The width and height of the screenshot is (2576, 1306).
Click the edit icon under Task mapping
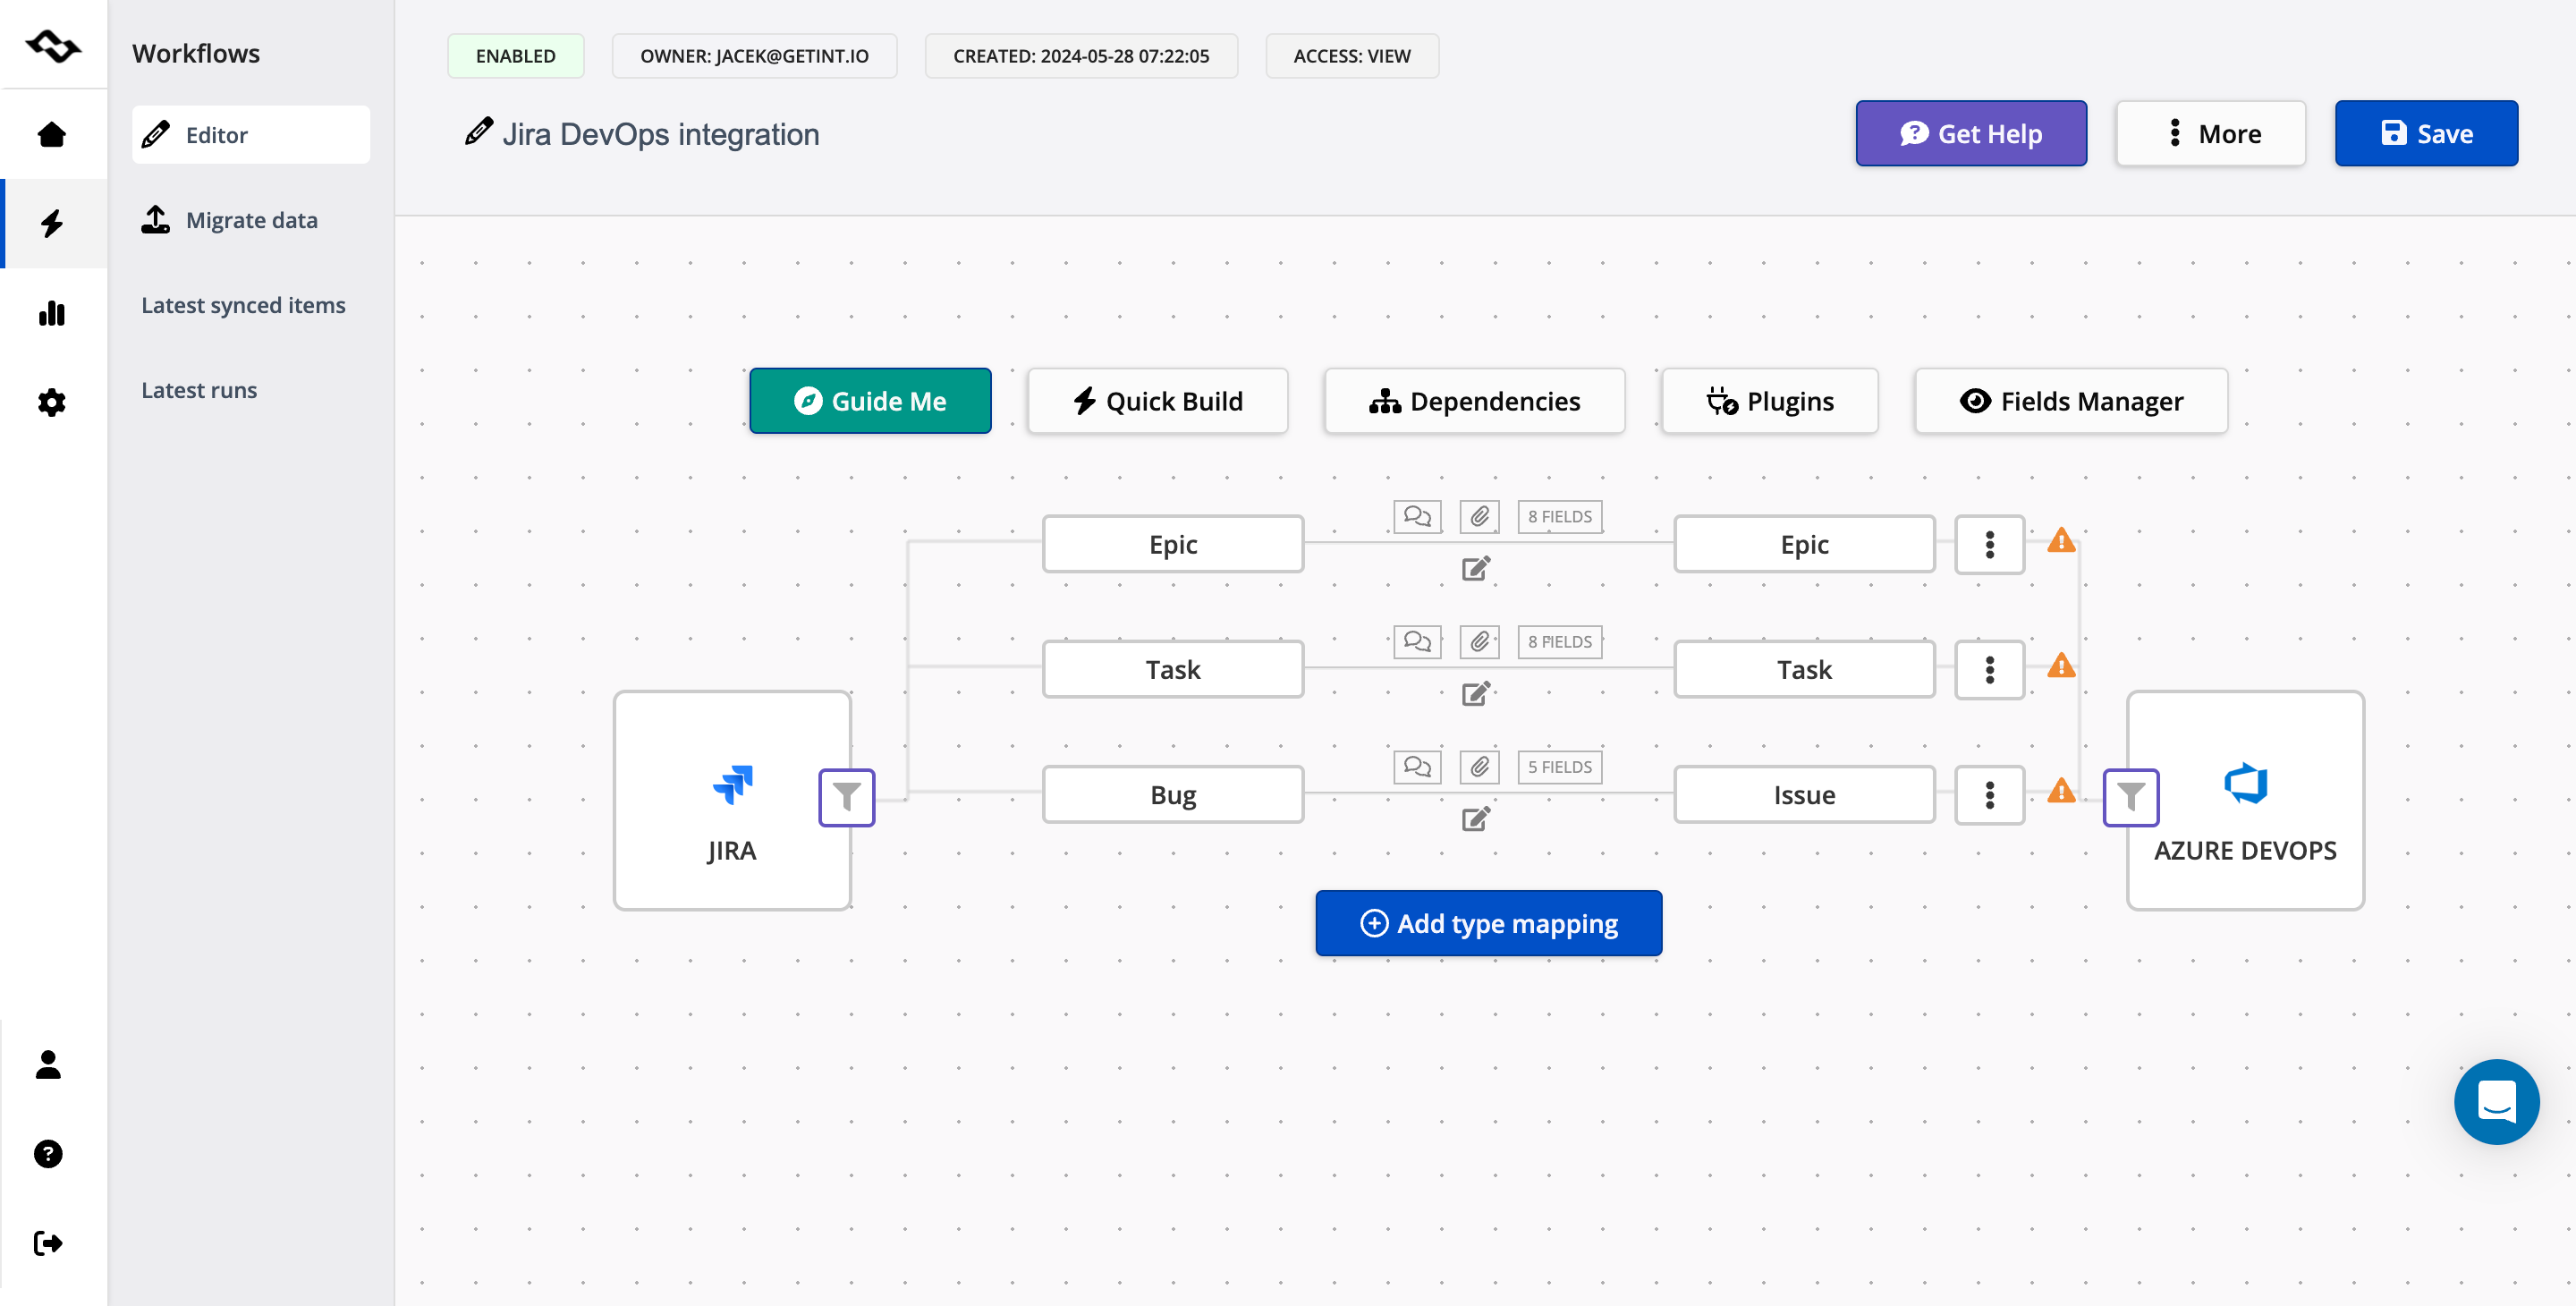[x=1476, y=693]
